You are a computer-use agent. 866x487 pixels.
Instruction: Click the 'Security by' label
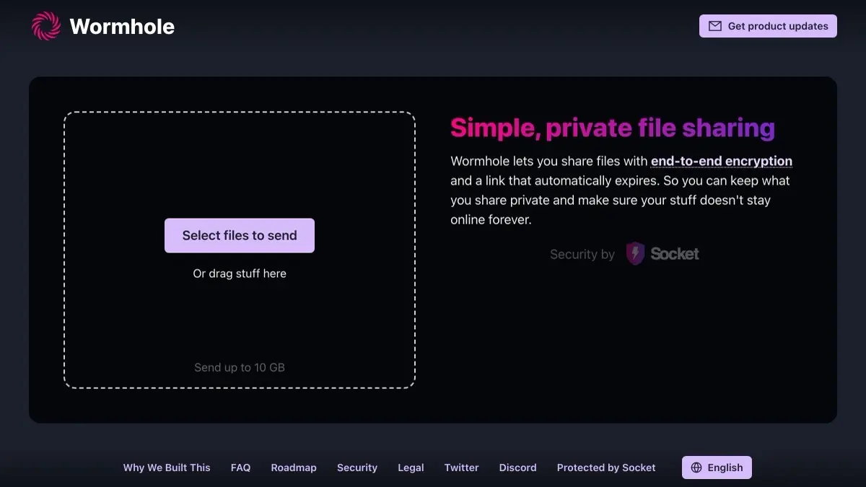(x=582, y=254)
